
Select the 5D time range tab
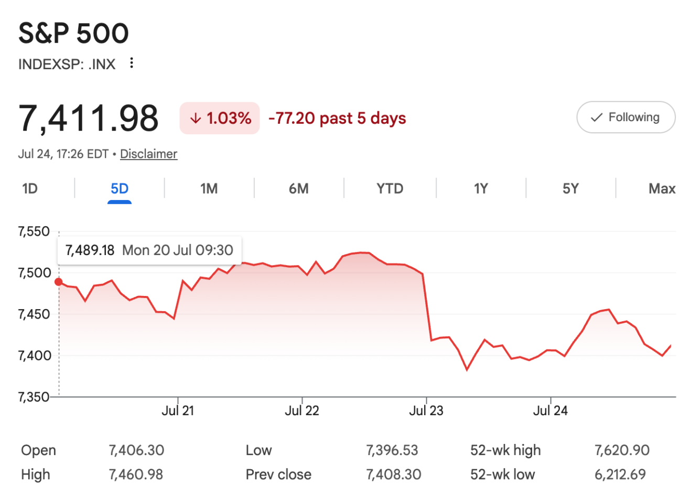[120, 188]
